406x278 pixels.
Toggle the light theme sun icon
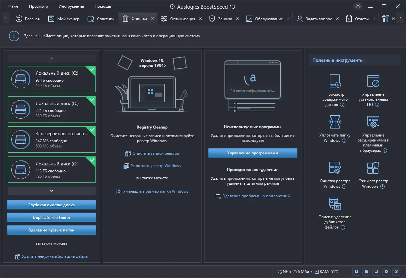point(358,6)
